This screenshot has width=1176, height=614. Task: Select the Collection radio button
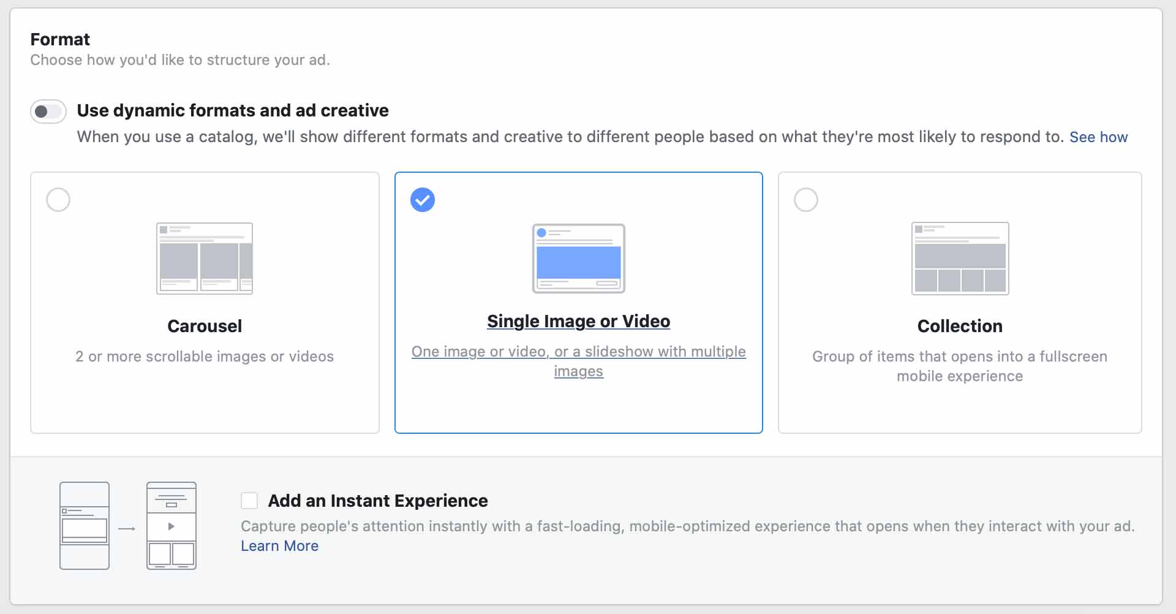point(807,199)
